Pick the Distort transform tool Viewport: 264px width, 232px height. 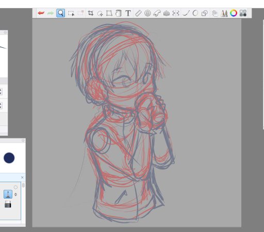(109, 13)
